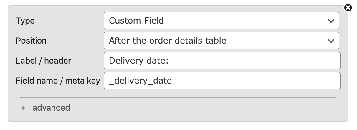Click the 'advanced' link text
This screenshot has height=130, width=357.
click(51, 108)
